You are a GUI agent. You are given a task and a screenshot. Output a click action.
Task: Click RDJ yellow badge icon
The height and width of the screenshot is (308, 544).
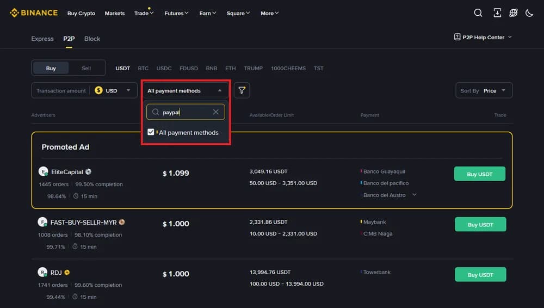point(67,272)
